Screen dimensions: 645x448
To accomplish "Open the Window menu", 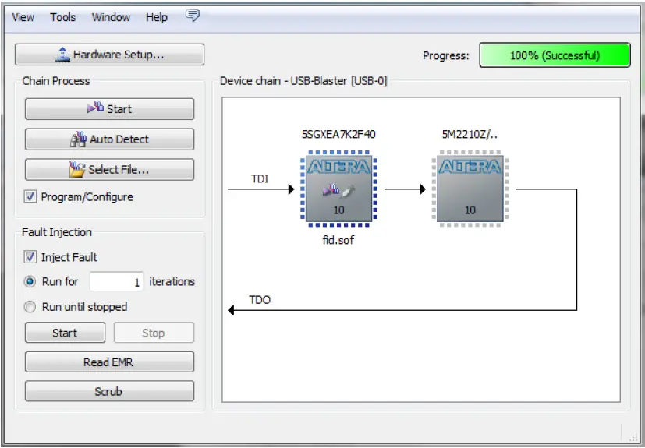I will (x=111, y=17).
